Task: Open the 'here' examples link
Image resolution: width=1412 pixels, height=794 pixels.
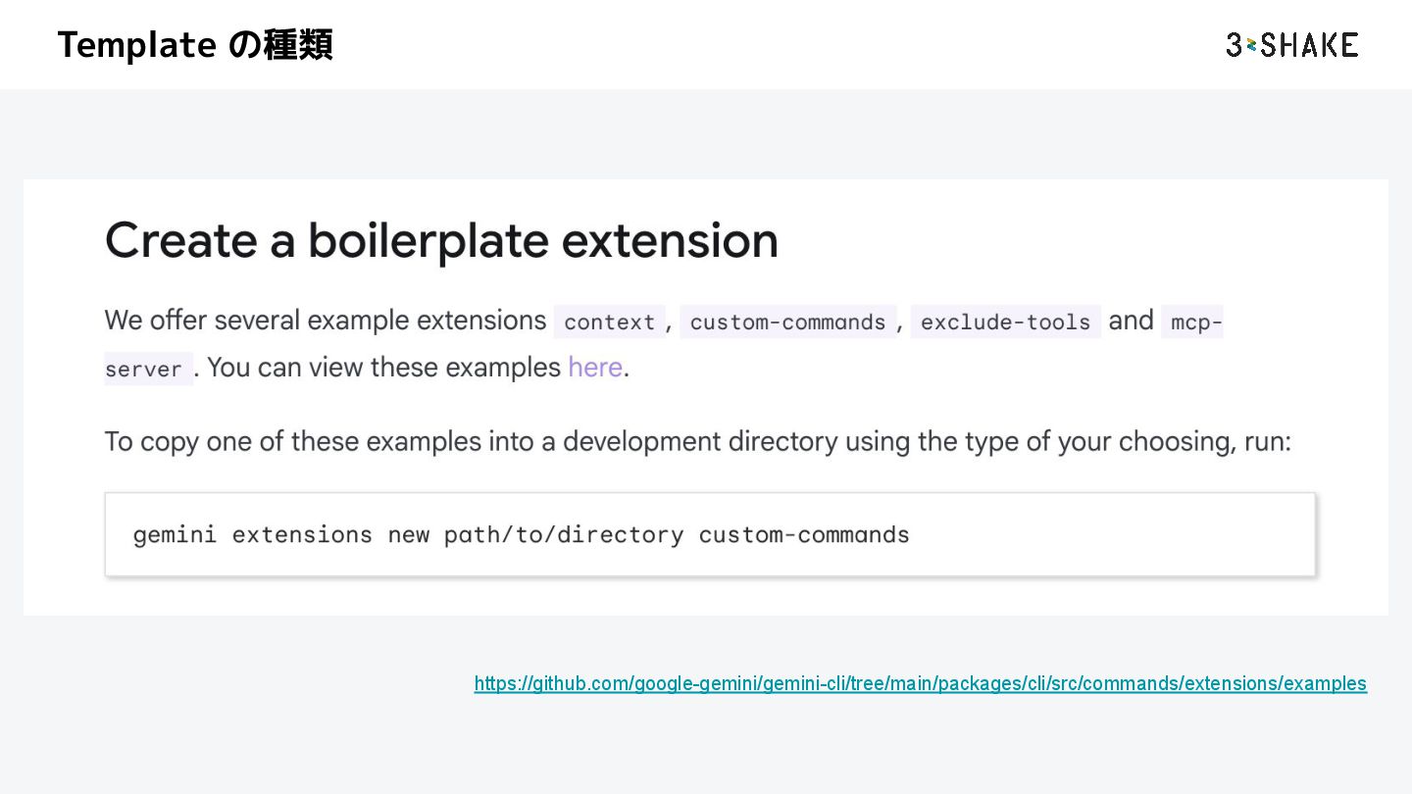Action: pos(595,368)
